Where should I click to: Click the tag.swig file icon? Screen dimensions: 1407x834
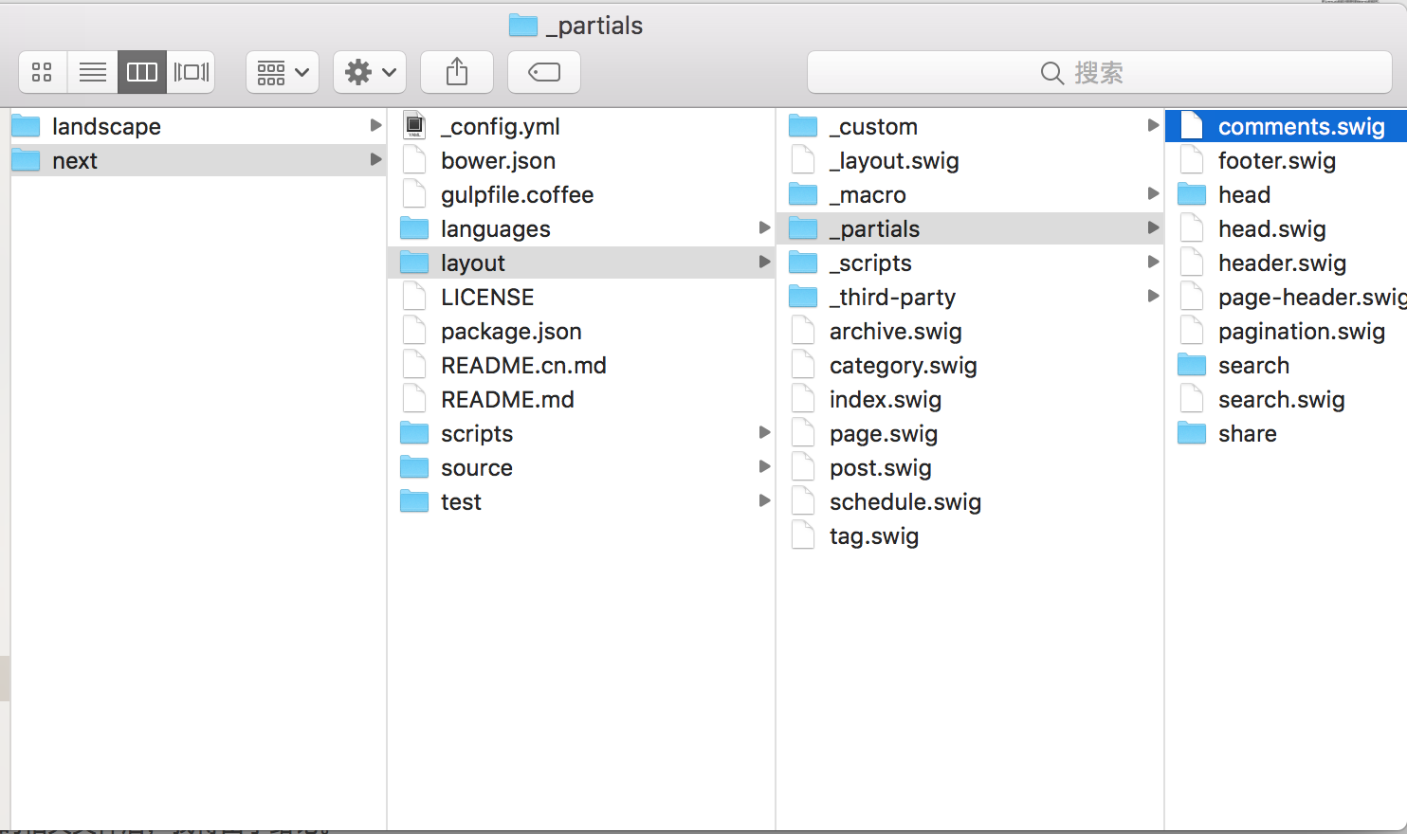[x=803, y=535]
